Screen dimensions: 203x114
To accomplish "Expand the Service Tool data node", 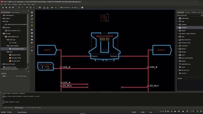I will (x=2, y=64).
